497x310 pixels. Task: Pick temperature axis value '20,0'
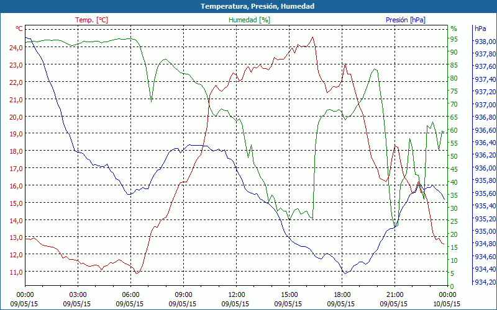pos(16,117)
